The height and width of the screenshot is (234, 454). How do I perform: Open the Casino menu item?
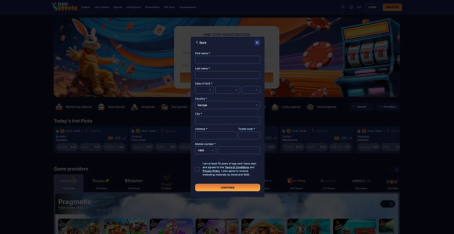(85, 7)
